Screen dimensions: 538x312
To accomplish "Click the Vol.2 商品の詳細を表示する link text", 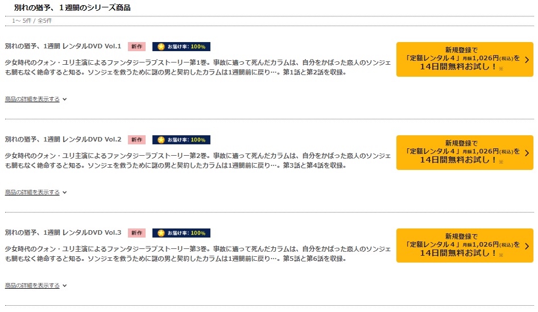I will (32, 192).
